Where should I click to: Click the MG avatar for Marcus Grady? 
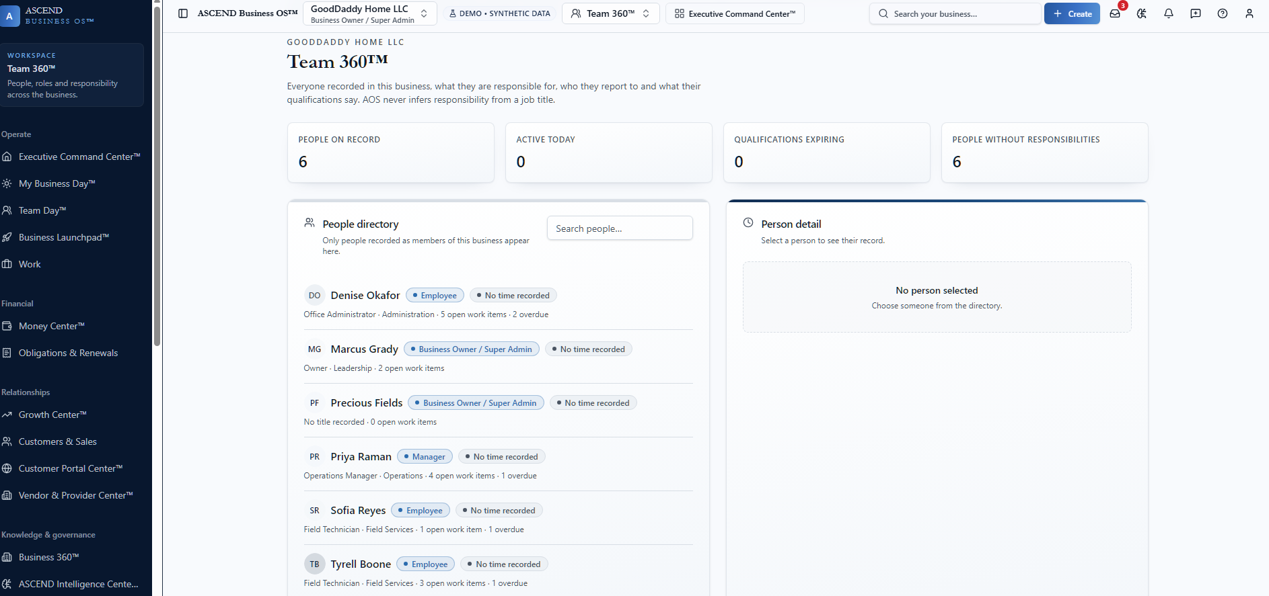pos(314,349)
